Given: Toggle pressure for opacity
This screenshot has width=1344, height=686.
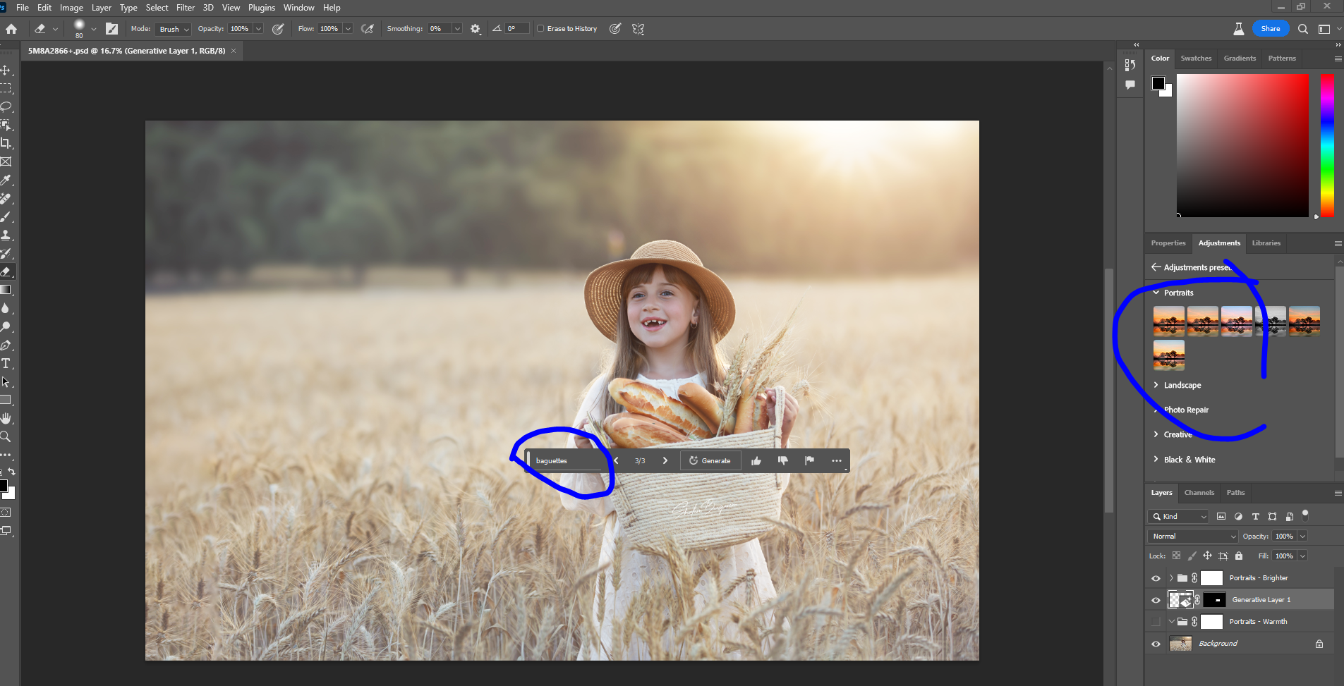Looking at the screenshot, I should (278, 29).
